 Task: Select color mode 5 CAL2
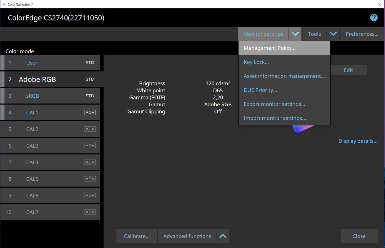[50, 129]
